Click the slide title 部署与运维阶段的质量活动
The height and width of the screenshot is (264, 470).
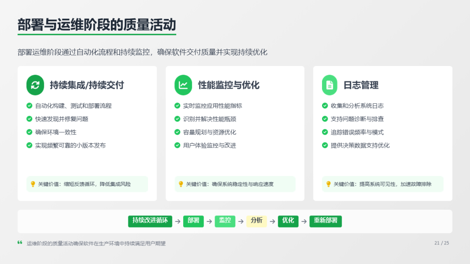pyautogui.click(x=97, y=25)
